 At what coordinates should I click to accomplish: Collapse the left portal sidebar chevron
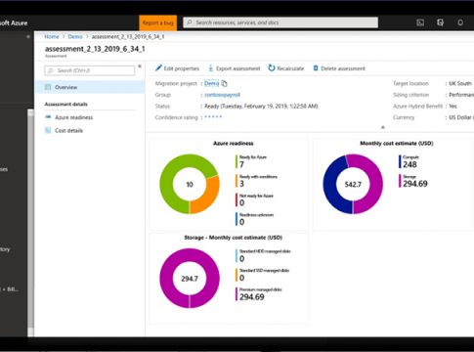coord(28,37)
